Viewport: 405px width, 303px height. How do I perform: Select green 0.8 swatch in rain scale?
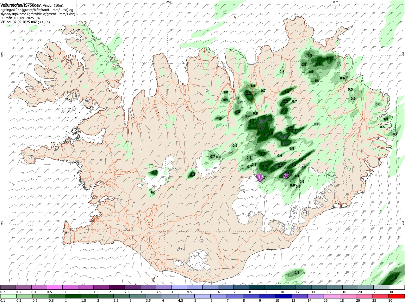57,296
